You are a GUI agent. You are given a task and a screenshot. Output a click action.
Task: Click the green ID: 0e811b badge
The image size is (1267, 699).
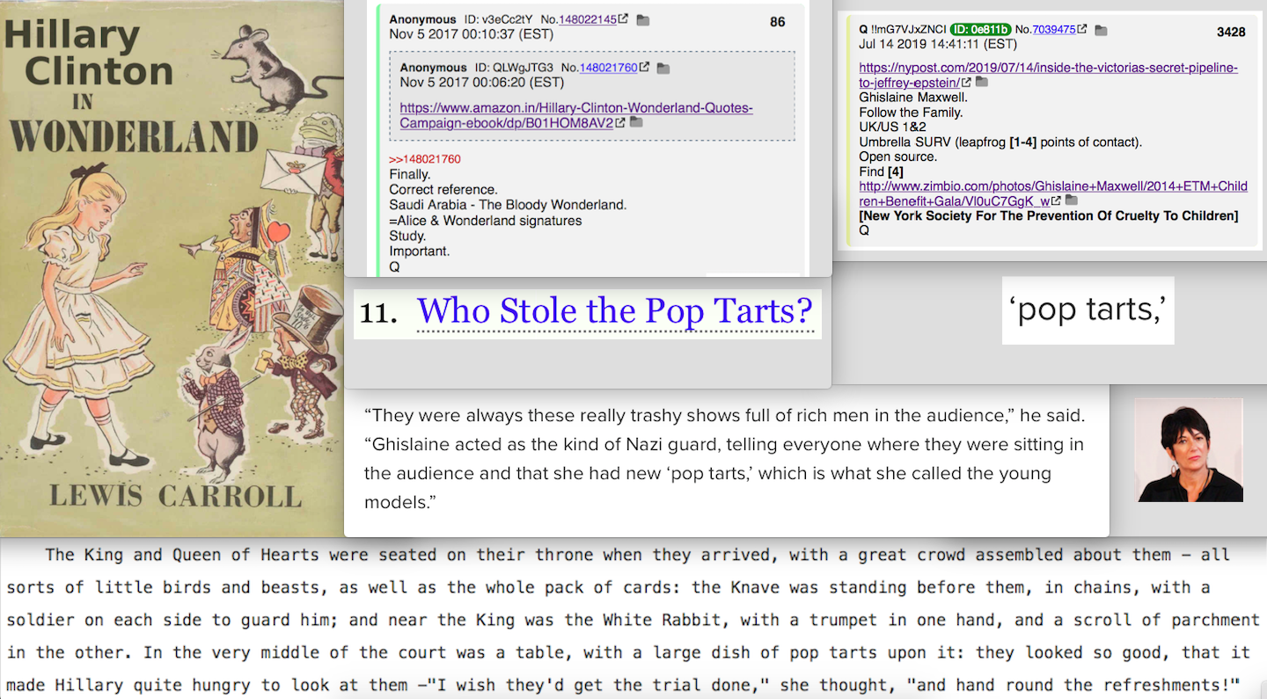pos(980,30)
